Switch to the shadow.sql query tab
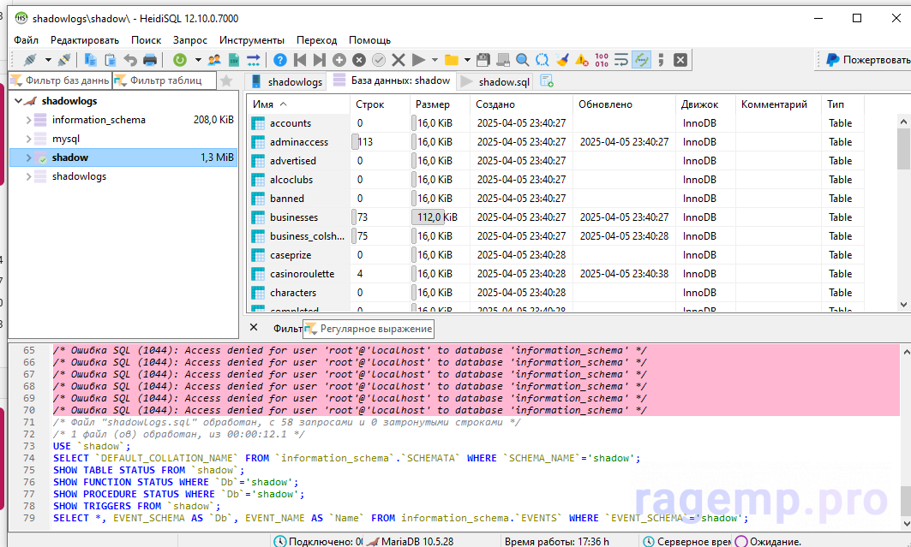The width and height of the screenshot is (911, 547). pos(495,82)
